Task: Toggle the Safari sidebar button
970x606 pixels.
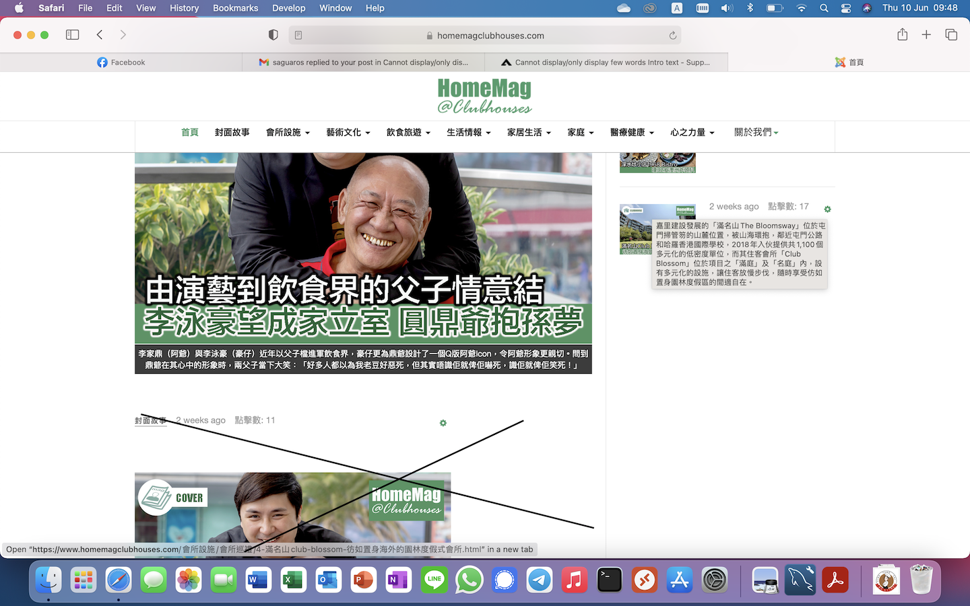Action: click(x=73, y=35)
